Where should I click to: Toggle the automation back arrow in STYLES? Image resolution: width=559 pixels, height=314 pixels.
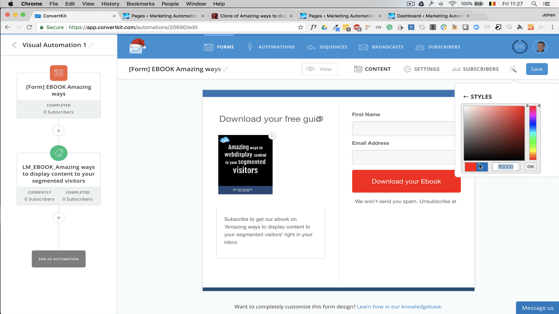tap(466, 97)
